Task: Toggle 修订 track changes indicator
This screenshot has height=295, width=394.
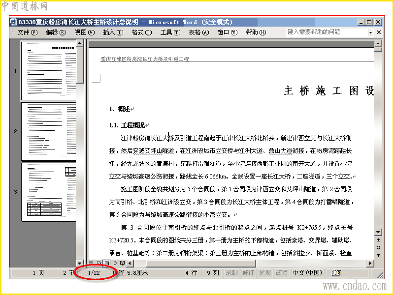Action: (248, 273)
